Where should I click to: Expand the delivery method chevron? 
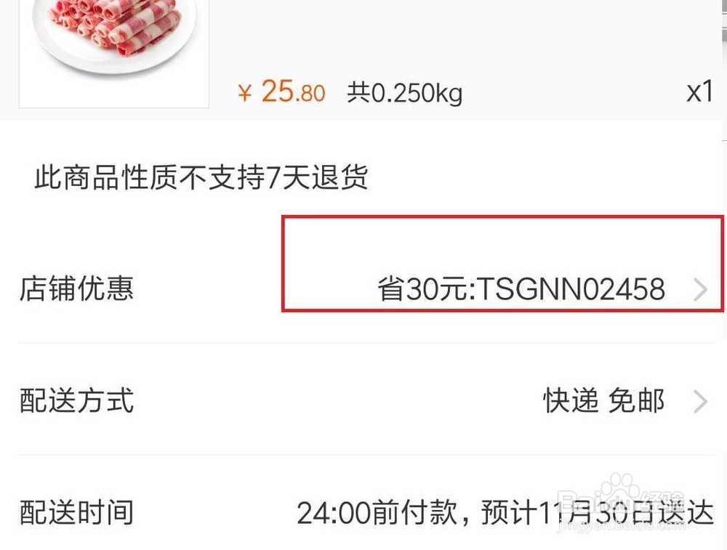point(701,401)
